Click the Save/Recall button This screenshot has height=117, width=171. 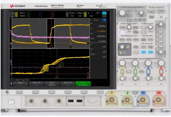[143, 39]
